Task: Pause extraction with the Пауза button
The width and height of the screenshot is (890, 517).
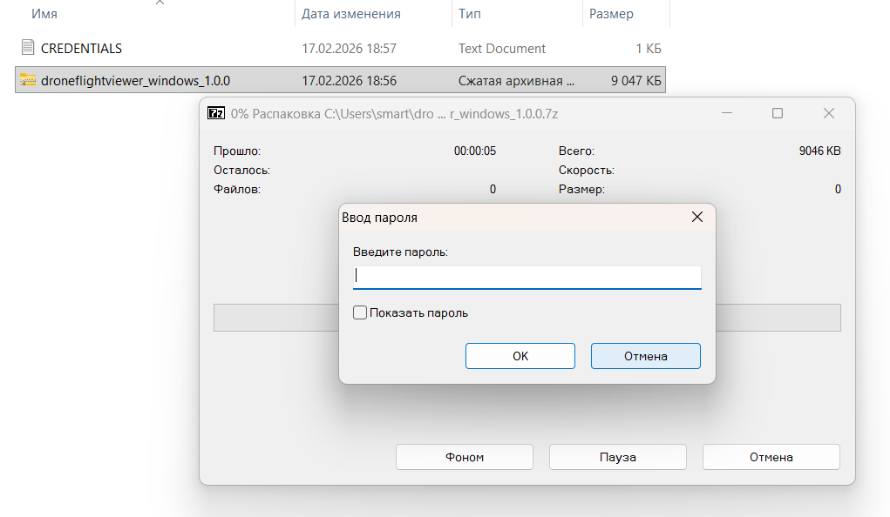Action: pyautogui.click(x=617, y=457)
